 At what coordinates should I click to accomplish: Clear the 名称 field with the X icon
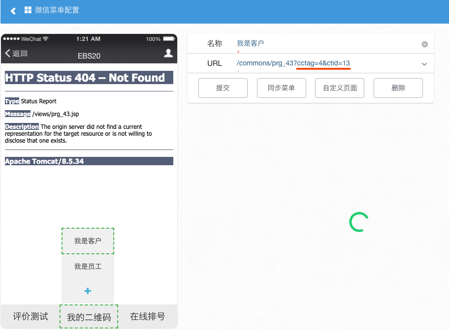(424, 44)
